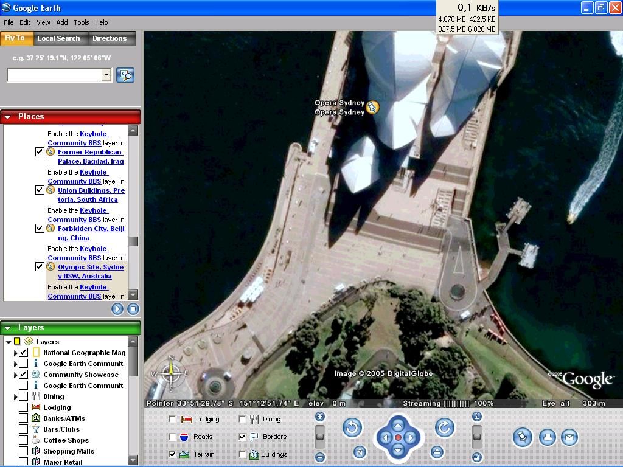The height and width of the screenshot is (467, 623).
Task: Enable the Roads layer checkbox
Action: (x=172, y=437)
